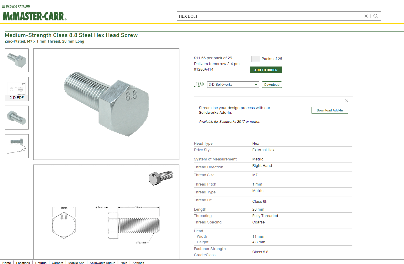Open the Settings footer link
This screenshot has width=404, height=264.
(x=138, y=263)
